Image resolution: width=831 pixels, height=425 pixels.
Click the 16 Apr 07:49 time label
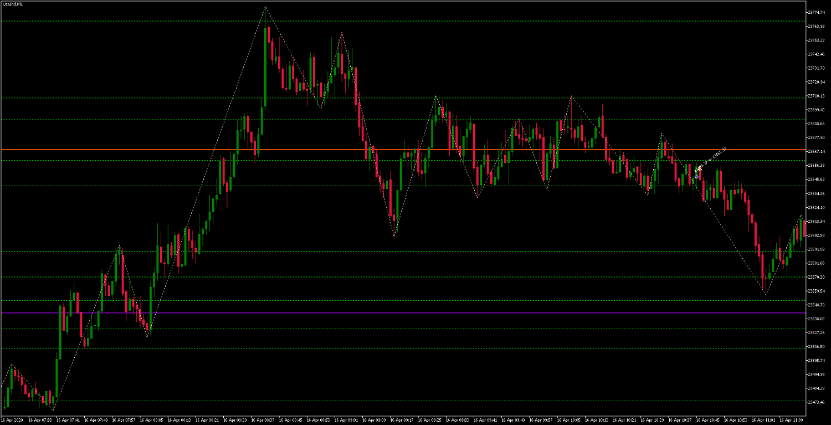(95, 420)
